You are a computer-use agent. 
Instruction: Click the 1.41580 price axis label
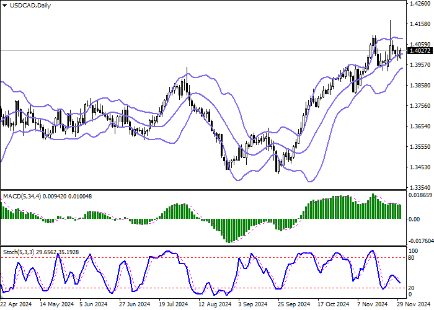(420, 24)
